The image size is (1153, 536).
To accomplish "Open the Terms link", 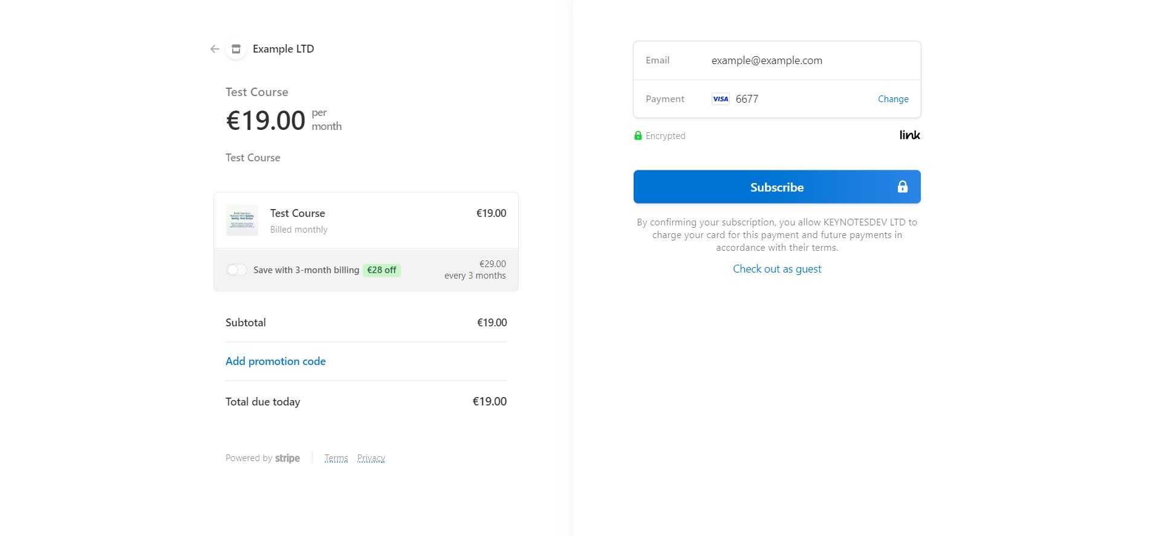I will (336, 458).
